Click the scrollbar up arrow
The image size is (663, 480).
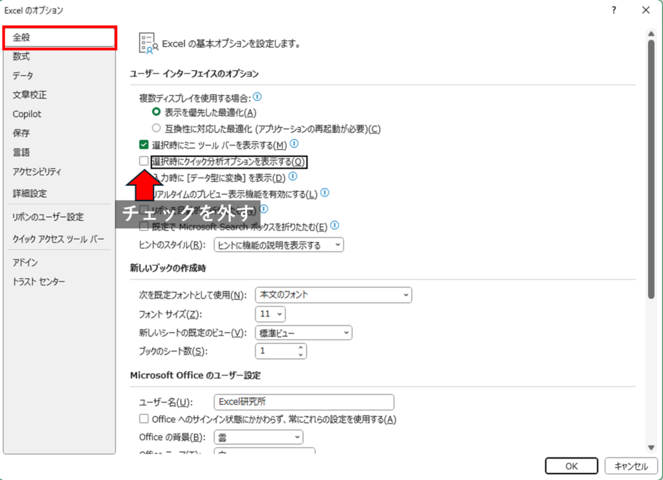click(x=651, y=34)
